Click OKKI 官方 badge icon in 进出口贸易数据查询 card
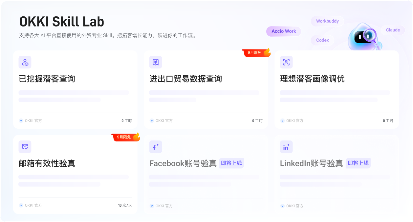The image size is (413, 222). (x=152, y=121)
